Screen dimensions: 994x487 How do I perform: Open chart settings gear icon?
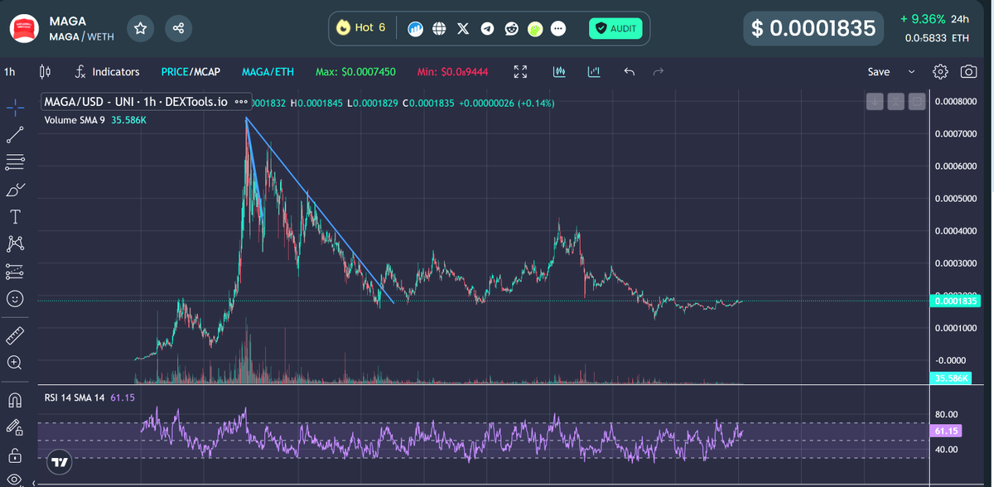coord(940,72)
